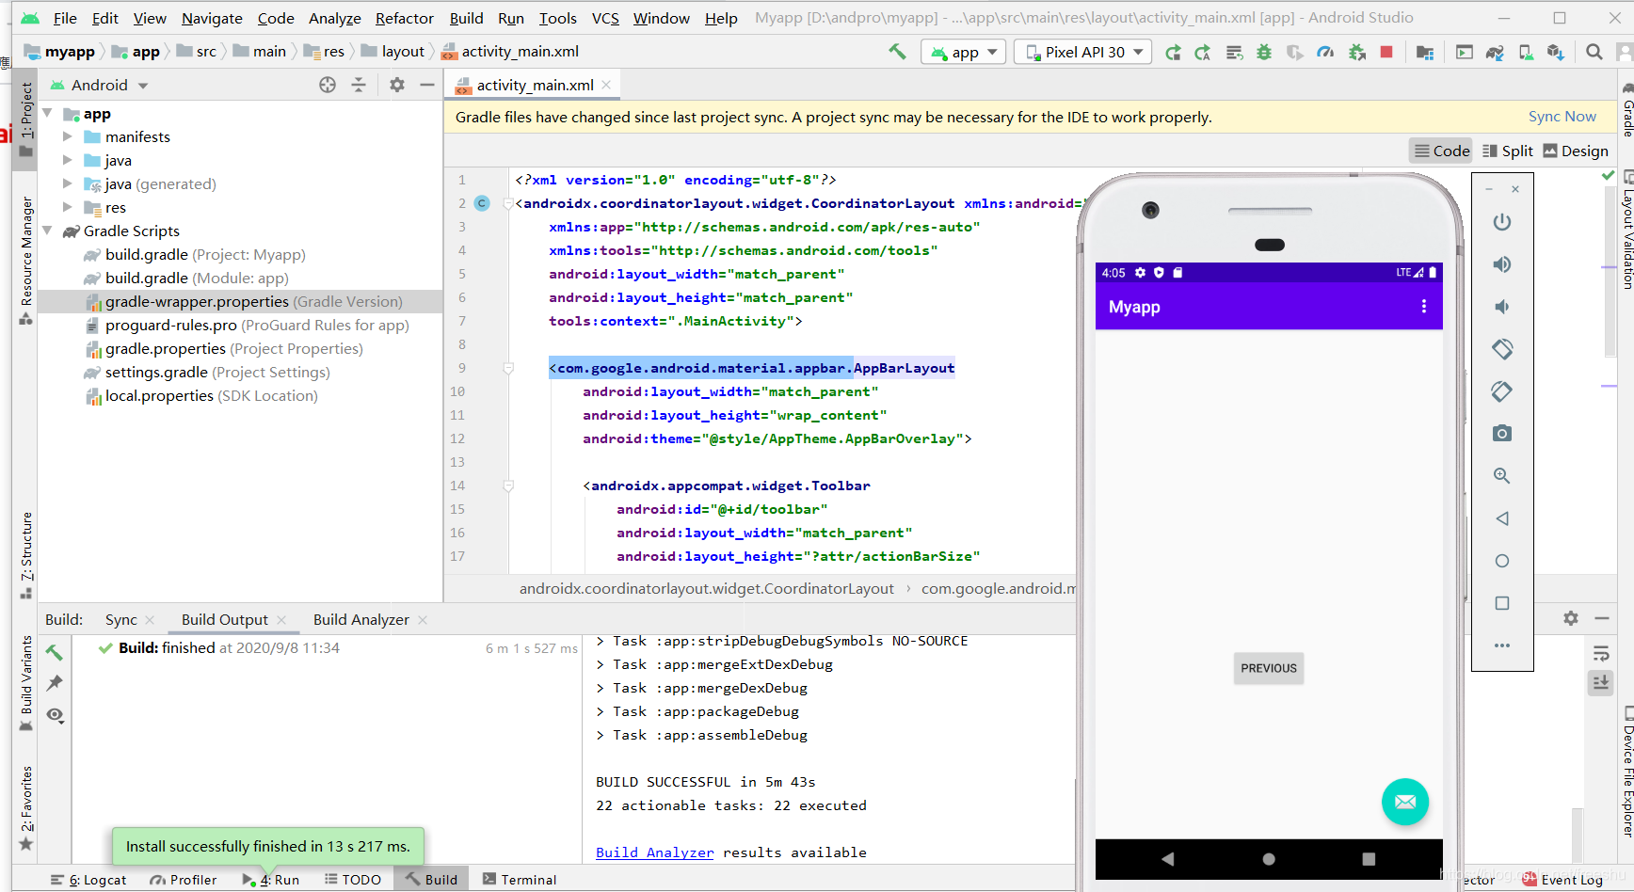
Task: Take emulator screenshot with camera icon
Action: 1502,434
